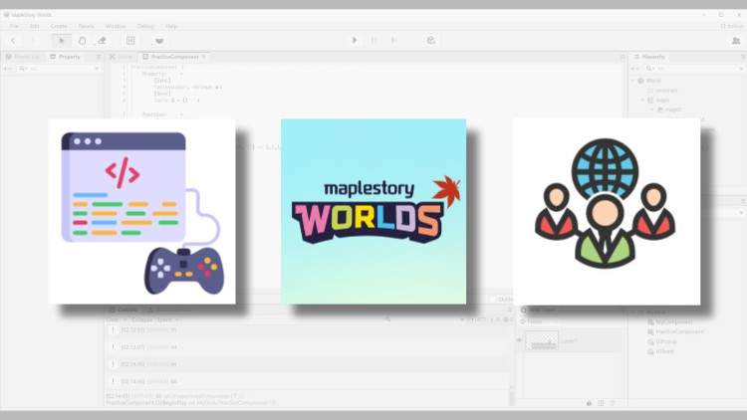Delete the map layer with trash icon

click(x=613, y=403)
